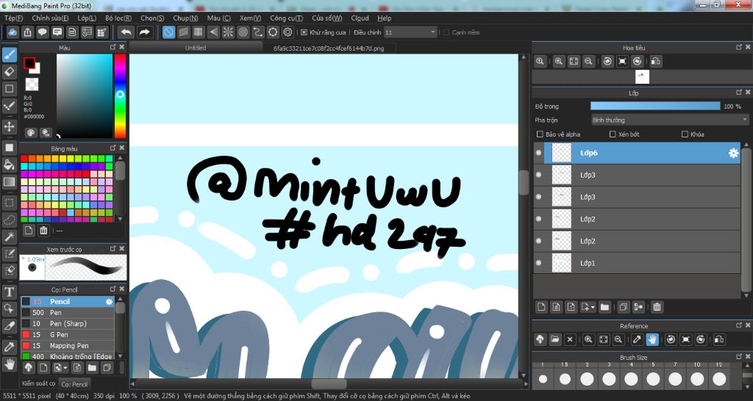Open Công cụ(T) menu
The image size is (753, 401).
point(286,18)
